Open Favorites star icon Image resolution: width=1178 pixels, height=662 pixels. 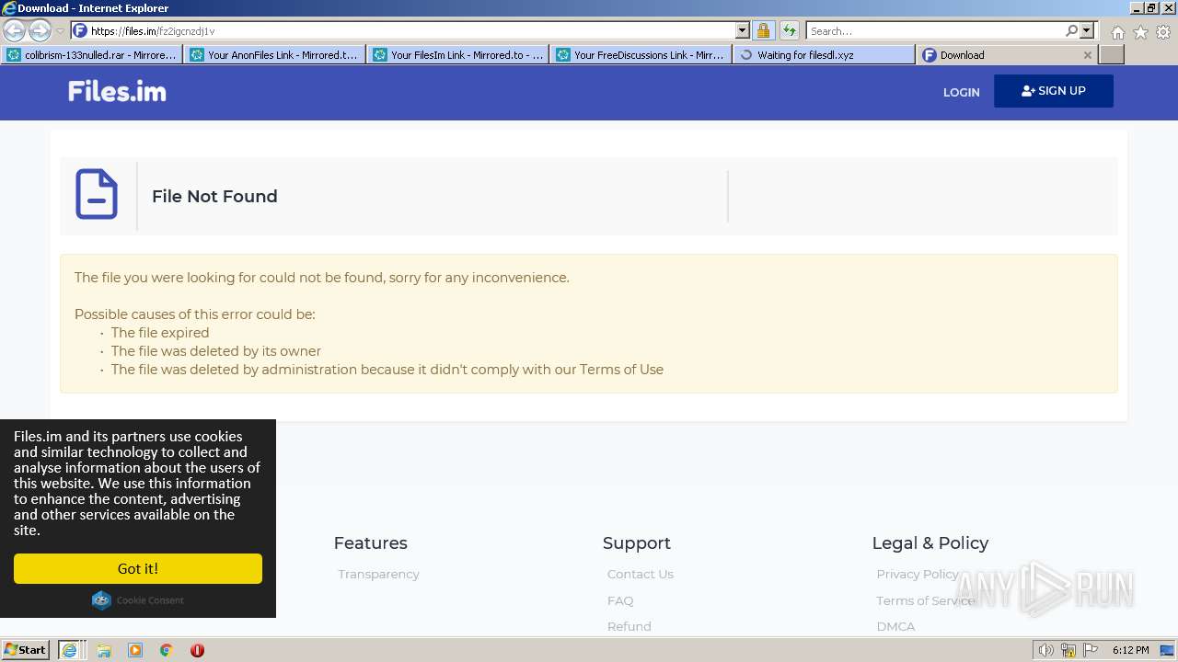[1140, 32]
